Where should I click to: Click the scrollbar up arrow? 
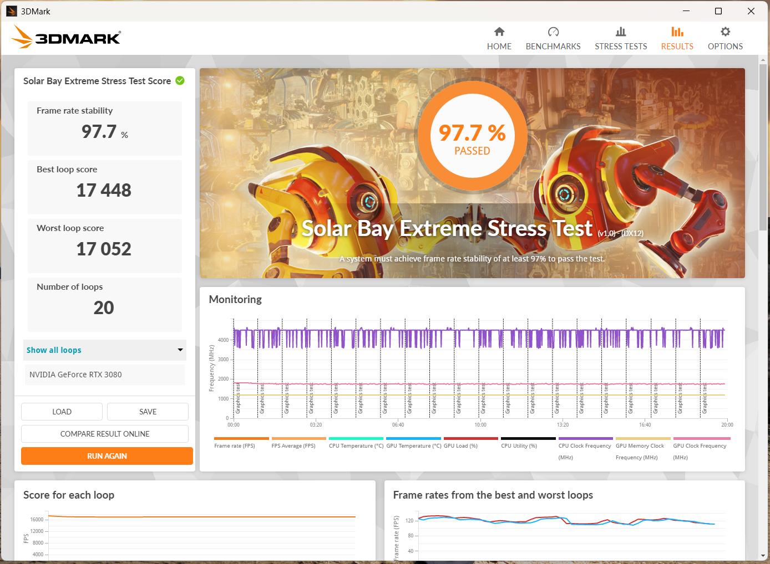click(x=763, y=59)
